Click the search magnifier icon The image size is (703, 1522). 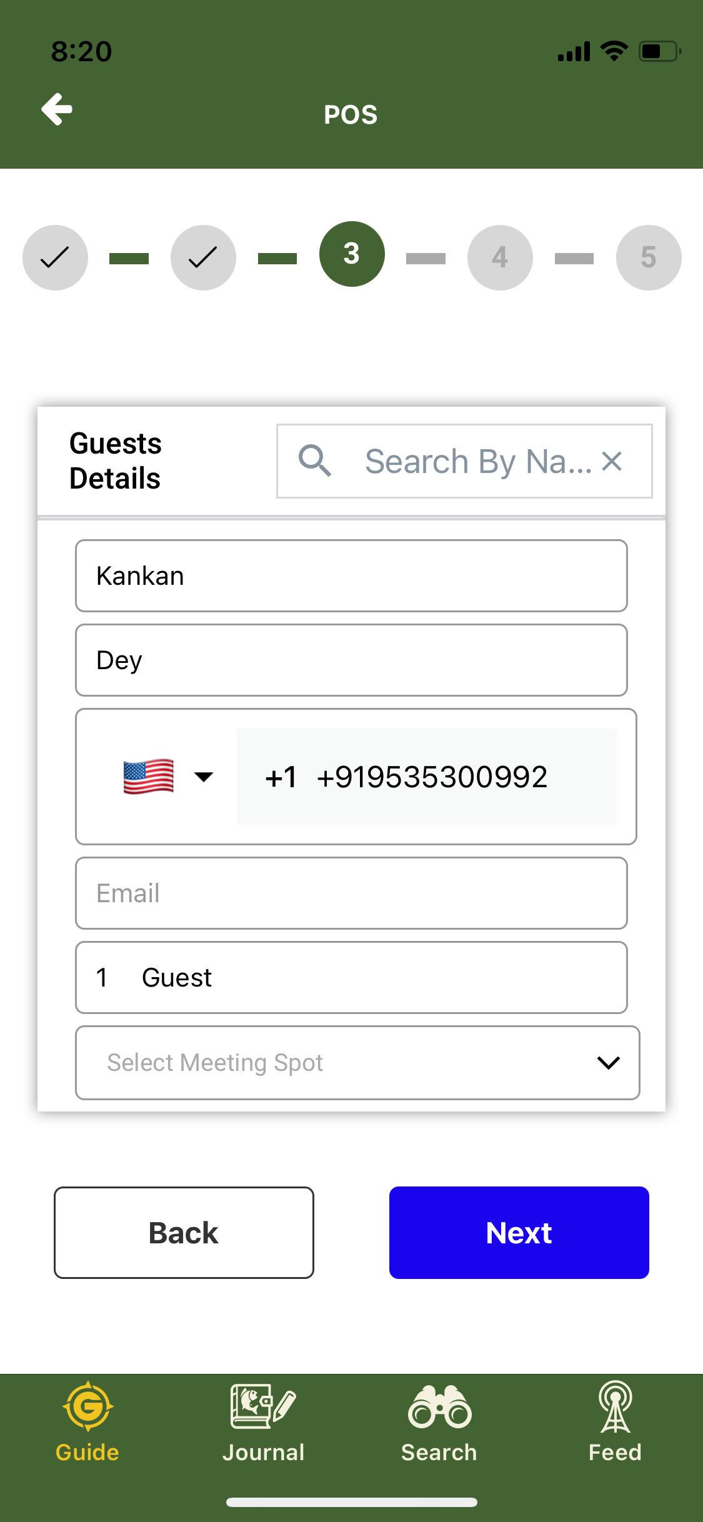[x=315, y=461]
